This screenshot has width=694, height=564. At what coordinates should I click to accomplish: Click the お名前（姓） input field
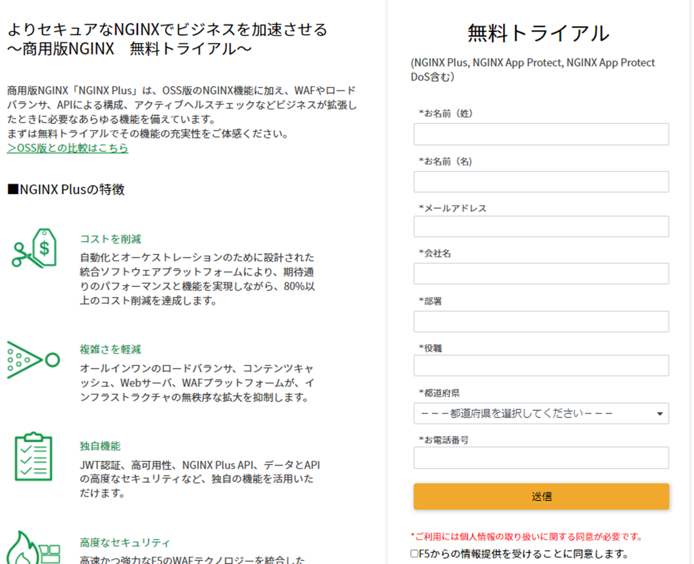(541, 134)
